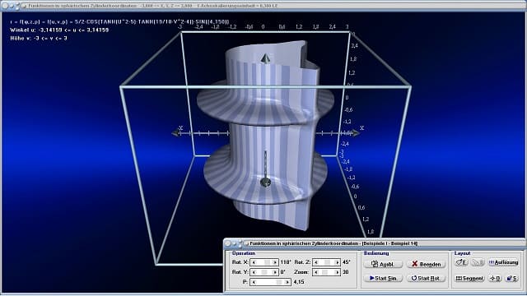This screenshot has width=527, height=296.
Task: Open the Auflösung resolution setting
Action: pyautogui.click(x=503, y=262)
